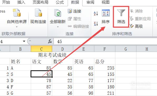
Task: Click student G's 数学 score 56
Action: 63,93
